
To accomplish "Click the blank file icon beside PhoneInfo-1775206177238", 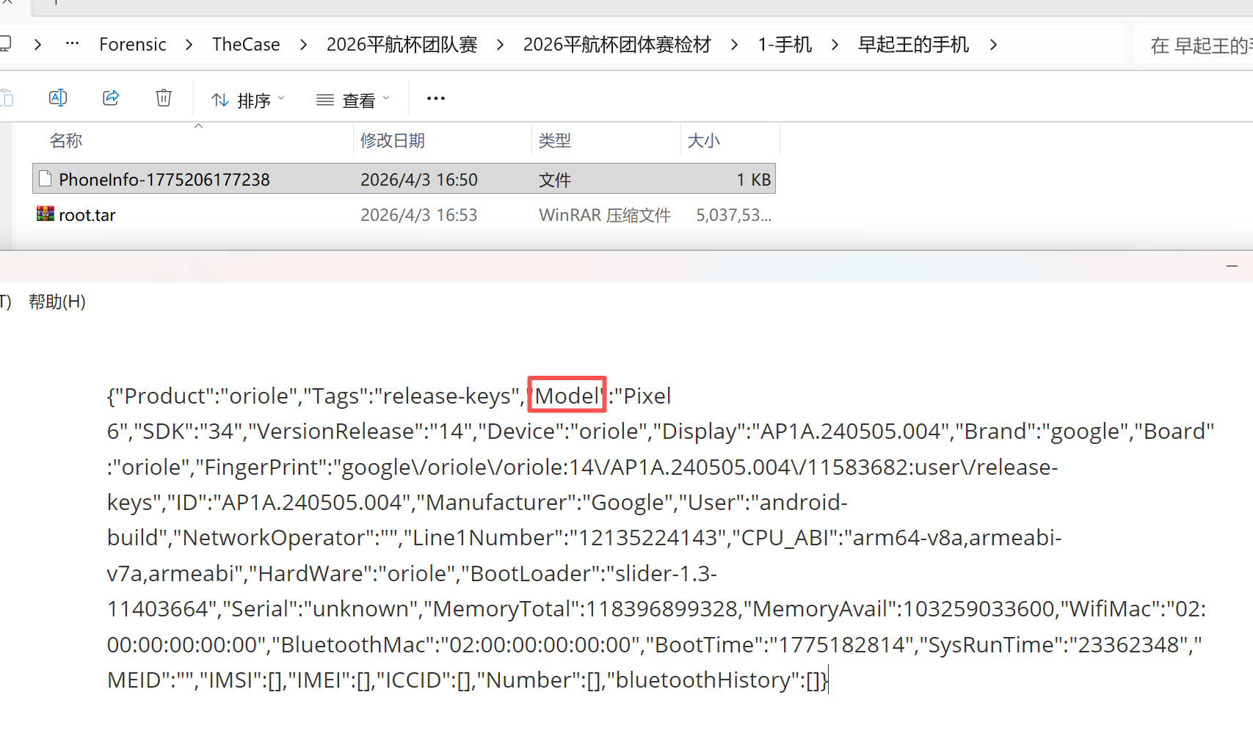I will click(46, 179).
